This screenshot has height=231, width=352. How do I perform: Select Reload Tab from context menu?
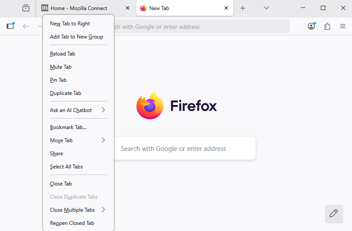[x=78, y=54]
